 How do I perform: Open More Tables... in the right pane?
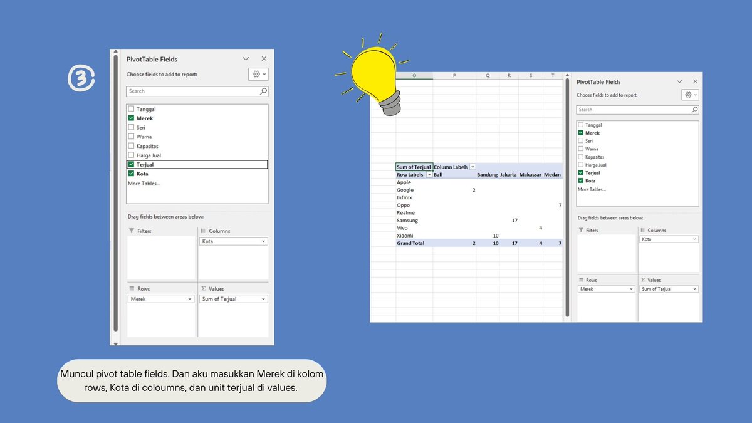coord(592,189)
